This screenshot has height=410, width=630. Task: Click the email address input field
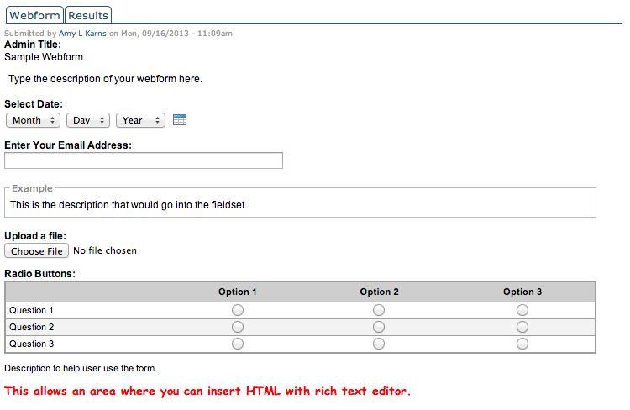pos(144,160)
